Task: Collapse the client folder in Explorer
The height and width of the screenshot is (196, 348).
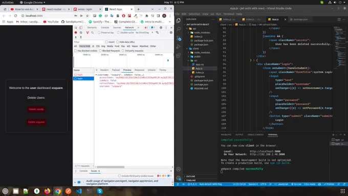Action: (195, 49)
